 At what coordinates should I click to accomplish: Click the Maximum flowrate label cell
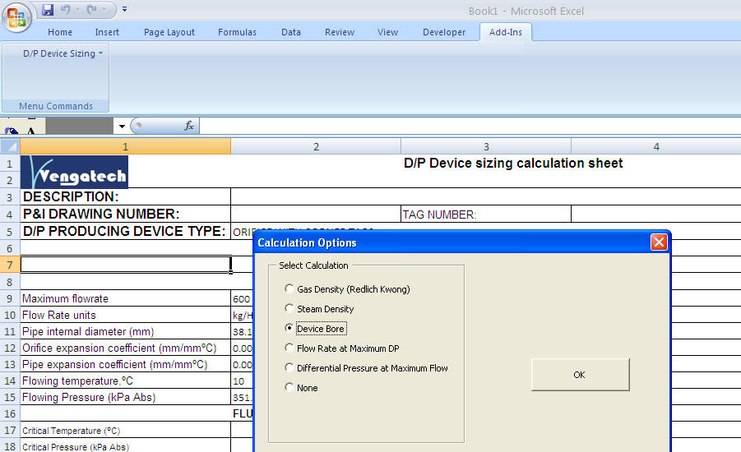coord(125,298)
